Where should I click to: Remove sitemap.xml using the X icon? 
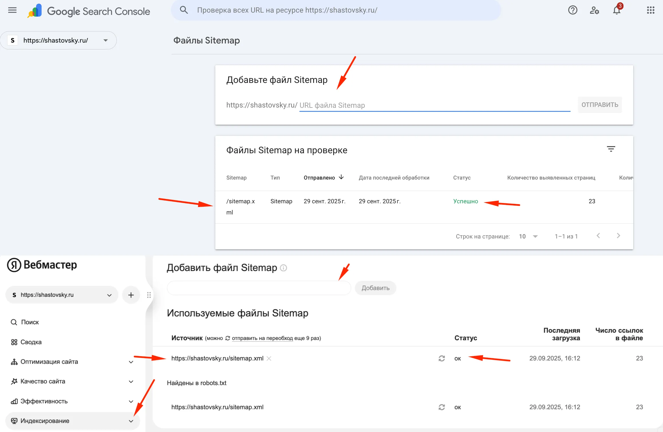point(269,358)
